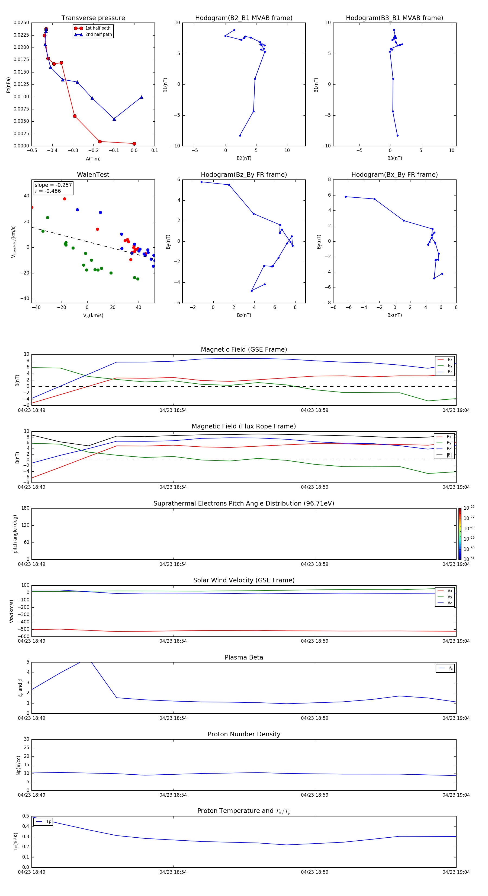The height and width of the screenshot is (896, 488).
Task: Click the 'r = -0.486' annotation
Action: pyautogui.click(x=48, y=191)
